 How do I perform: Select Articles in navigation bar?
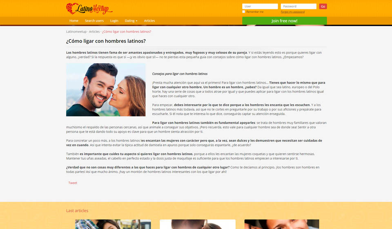pyautogui.click(x=149, y=21)
